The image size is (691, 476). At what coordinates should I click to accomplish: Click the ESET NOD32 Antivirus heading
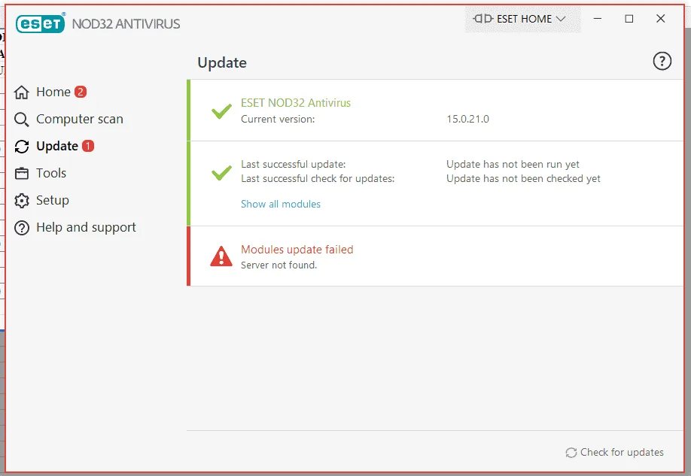[296, 102]
